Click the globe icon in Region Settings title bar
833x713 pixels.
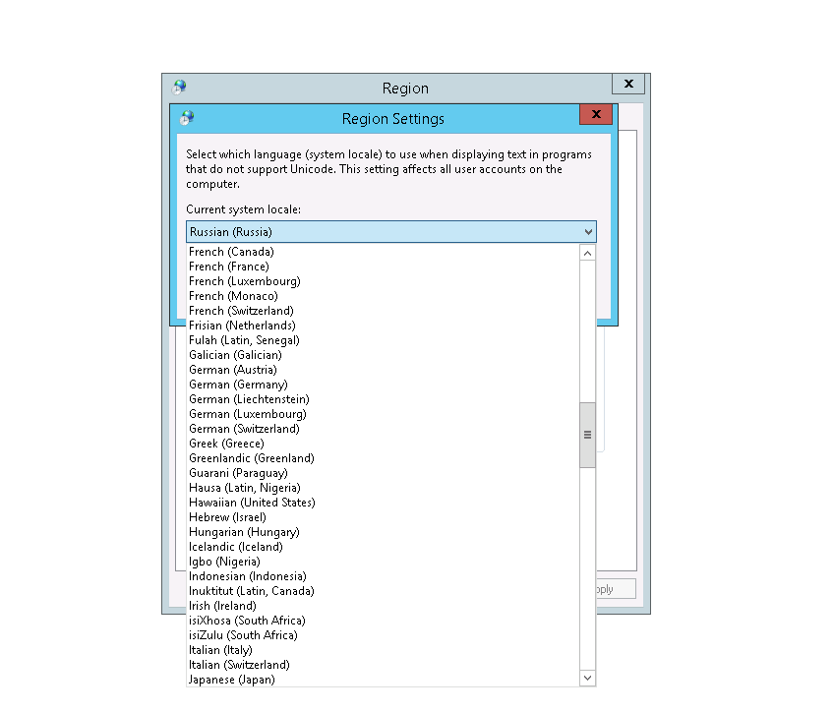click(187, 117)
